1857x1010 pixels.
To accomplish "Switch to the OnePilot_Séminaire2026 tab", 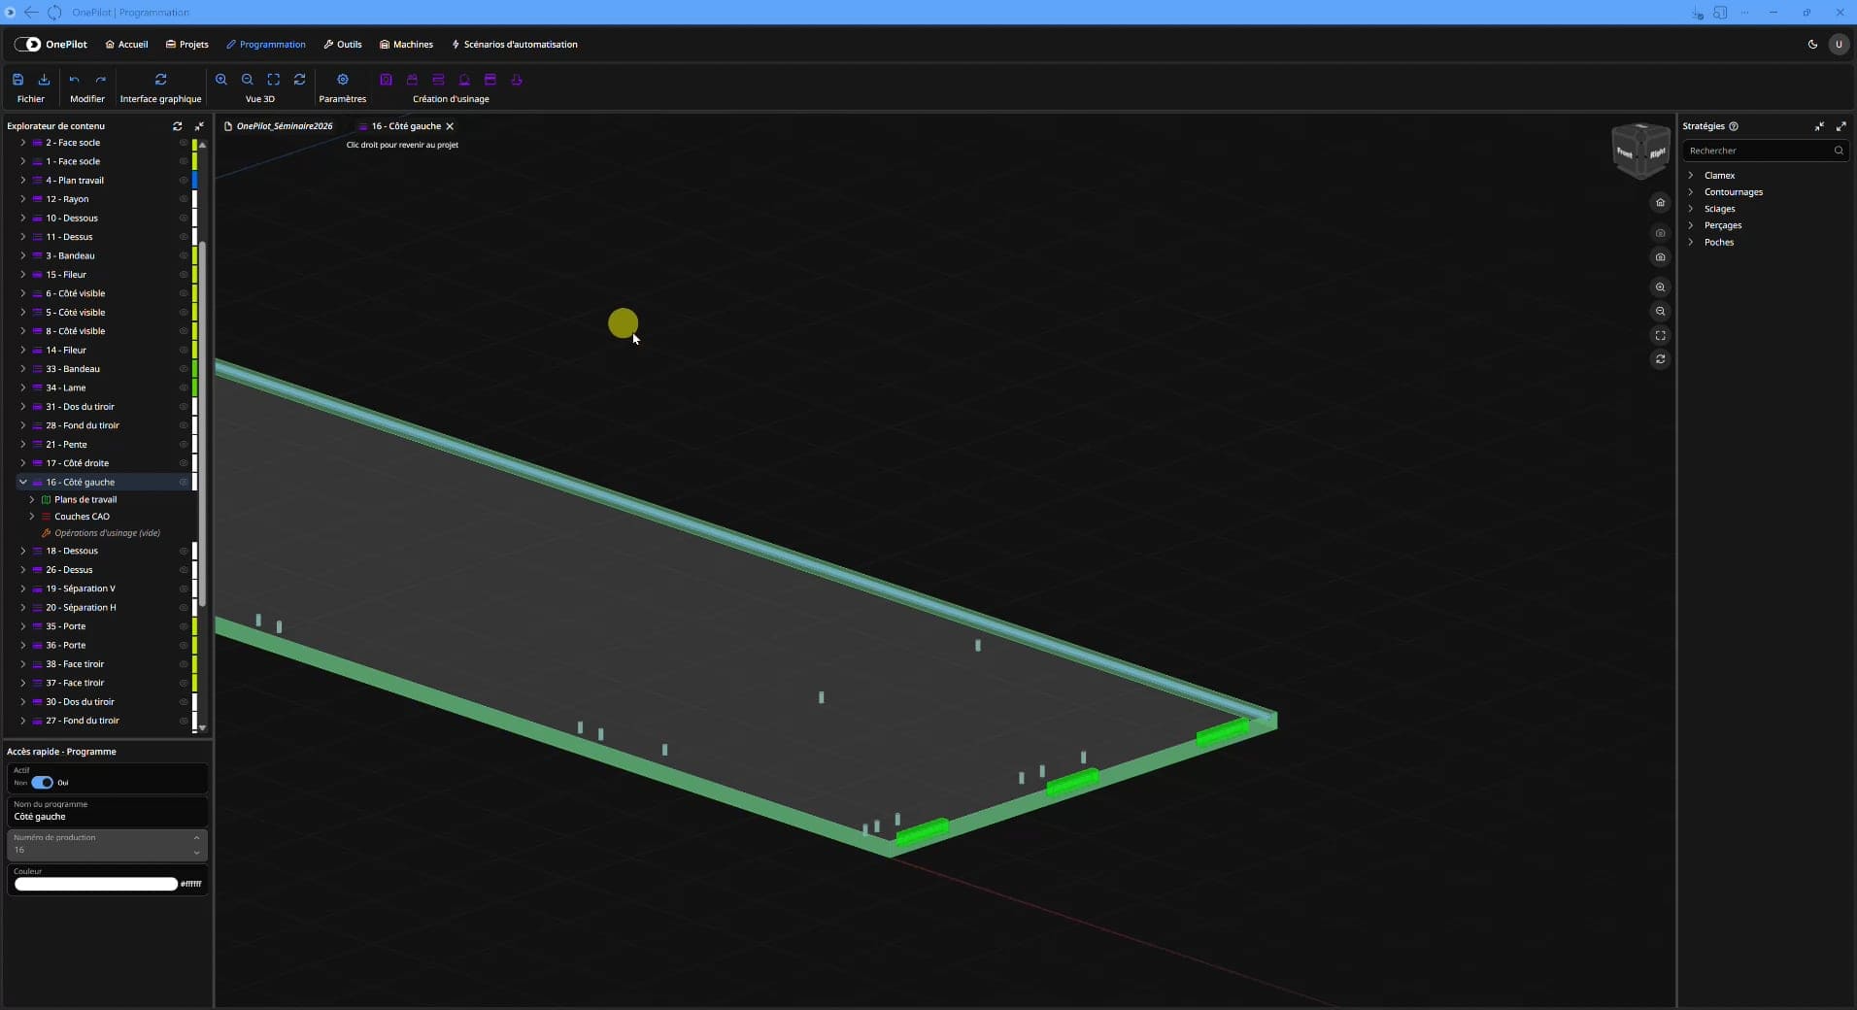I will 279,126.
